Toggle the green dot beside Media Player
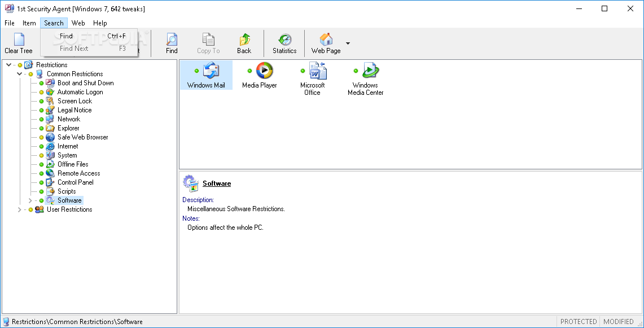This screenshot has width=644, height=328. coord(249,71)
